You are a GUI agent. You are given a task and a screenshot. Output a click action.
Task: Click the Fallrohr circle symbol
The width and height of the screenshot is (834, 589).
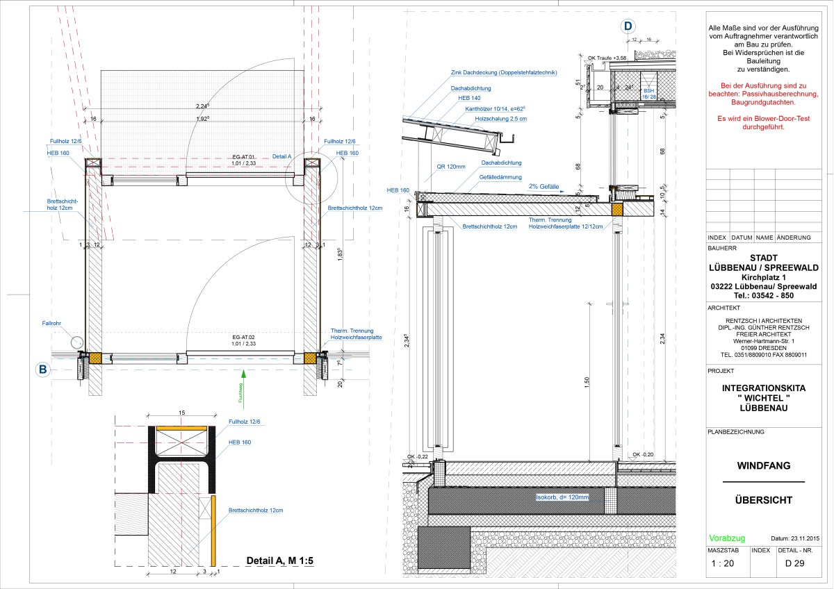(x=76, y=342)
